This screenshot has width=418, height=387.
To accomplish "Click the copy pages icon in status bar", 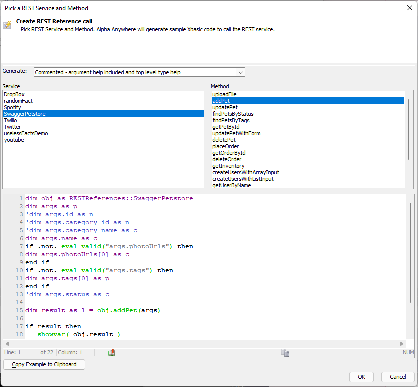I will [x=285, y=353].
